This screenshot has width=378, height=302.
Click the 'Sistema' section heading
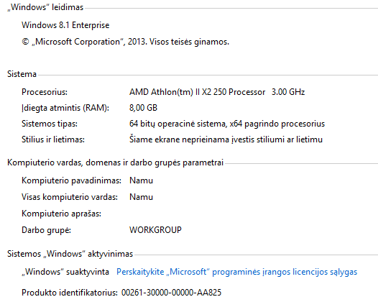point(22,74)
